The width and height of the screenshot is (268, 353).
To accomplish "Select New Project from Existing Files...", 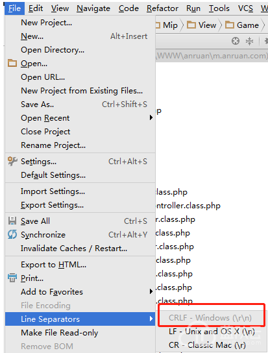I will (x=82, y=91).
